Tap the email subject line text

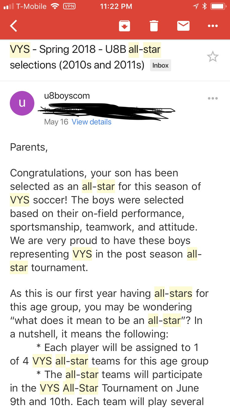click(x=85, y=57)
